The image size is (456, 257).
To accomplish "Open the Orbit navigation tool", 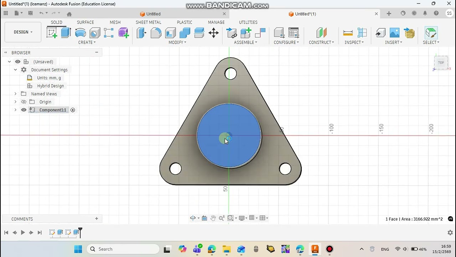I will coord(193,218).
